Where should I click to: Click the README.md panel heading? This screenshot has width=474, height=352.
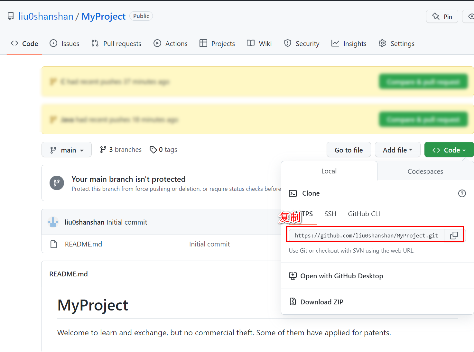[x=69, y=274]
